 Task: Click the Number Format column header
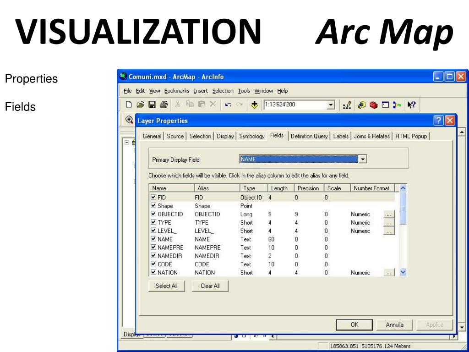pos(372,188)
